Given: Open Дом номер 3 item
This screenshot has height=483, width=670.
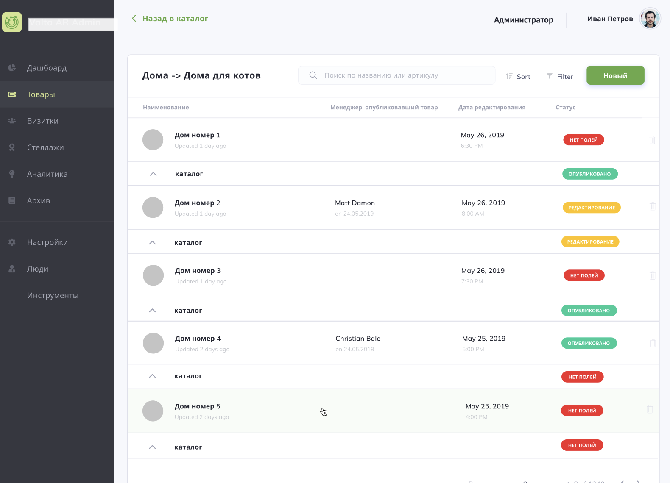Looking at the screenshot, I should pyautogui.click(x=198, y=271).
